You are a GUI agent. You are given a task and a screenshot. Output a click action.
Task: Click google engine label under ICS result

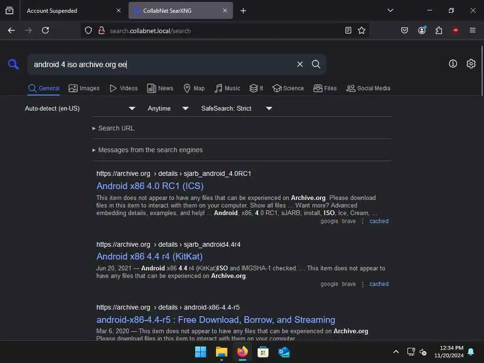[329, 221]
